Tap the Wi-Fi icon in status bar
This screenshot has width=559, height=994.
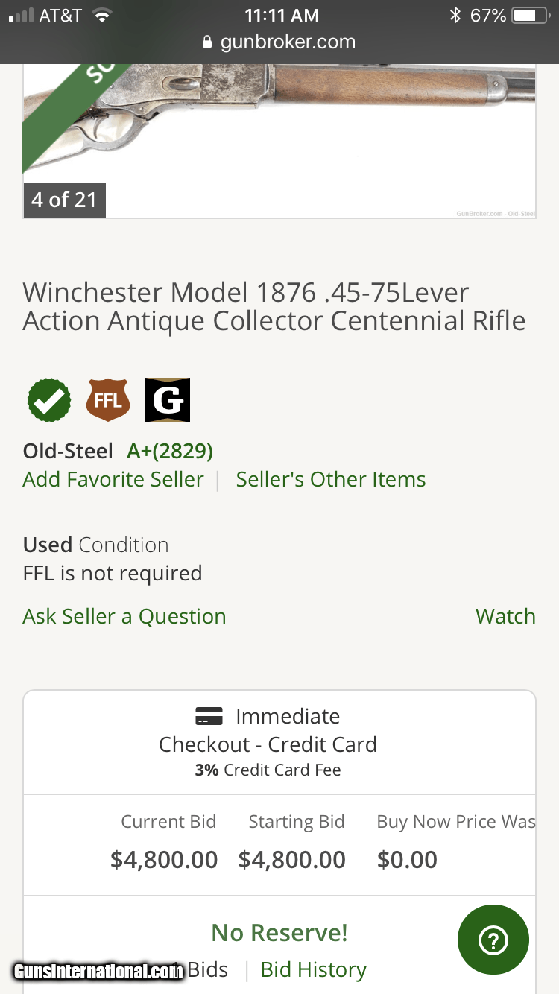pyautogui.click(x=102, y=15)
